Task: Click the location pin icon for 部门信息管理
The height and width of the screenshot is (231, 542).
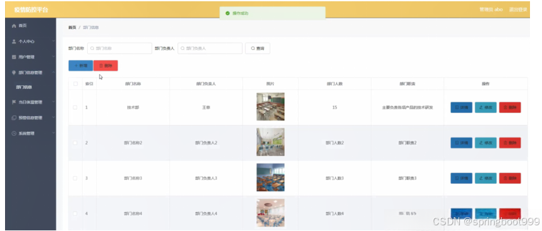Action: click(14, 73)
